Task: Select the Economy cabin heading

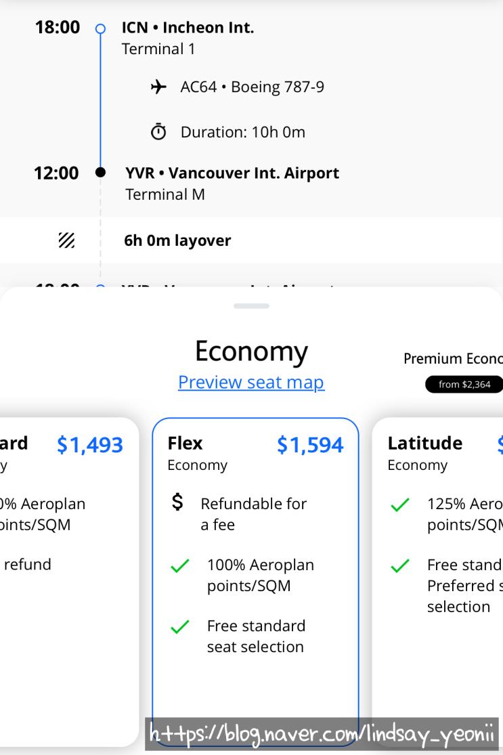Action: click(x=251, y=351)
